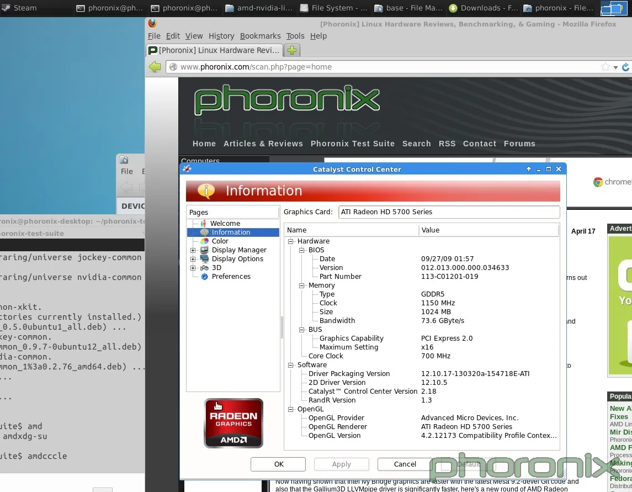Screen dimensions: 632x492
Task: Click the Graphics Card field
Action: 449,212
